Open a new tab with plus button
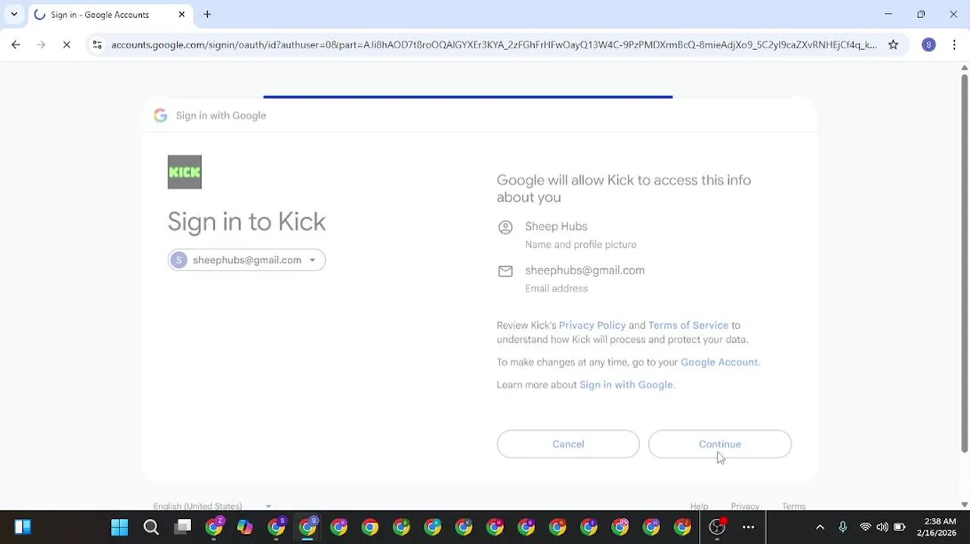 [x=207, y=14]
